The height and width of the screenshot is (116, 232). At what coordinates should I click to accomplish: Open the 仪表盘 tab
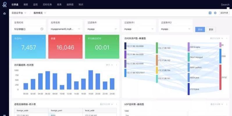pyautogui.click(x=15, y=5)
